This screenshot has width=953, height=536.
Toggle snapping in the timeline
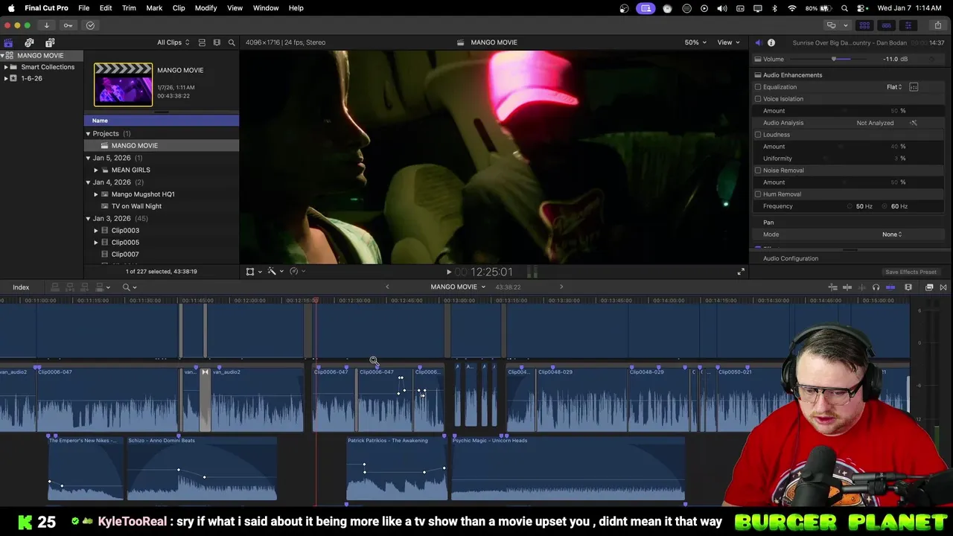[x=890, y=287]
